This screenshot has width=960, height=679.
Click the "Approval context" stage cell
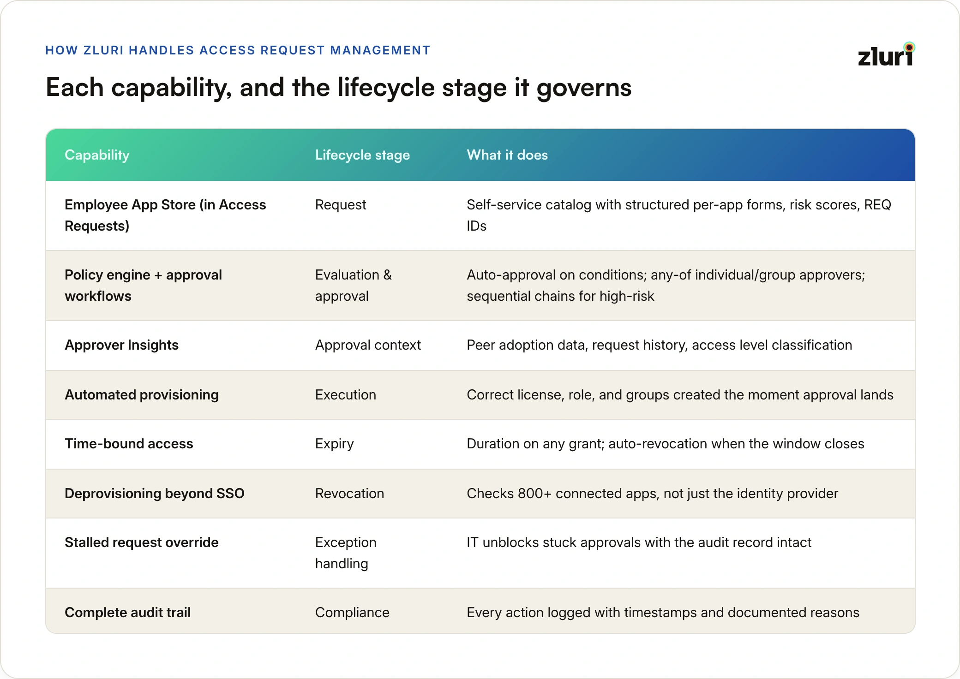coord(368,345)
